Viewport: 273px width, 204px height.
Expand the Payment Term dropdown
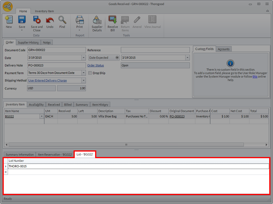click(83, 73)
